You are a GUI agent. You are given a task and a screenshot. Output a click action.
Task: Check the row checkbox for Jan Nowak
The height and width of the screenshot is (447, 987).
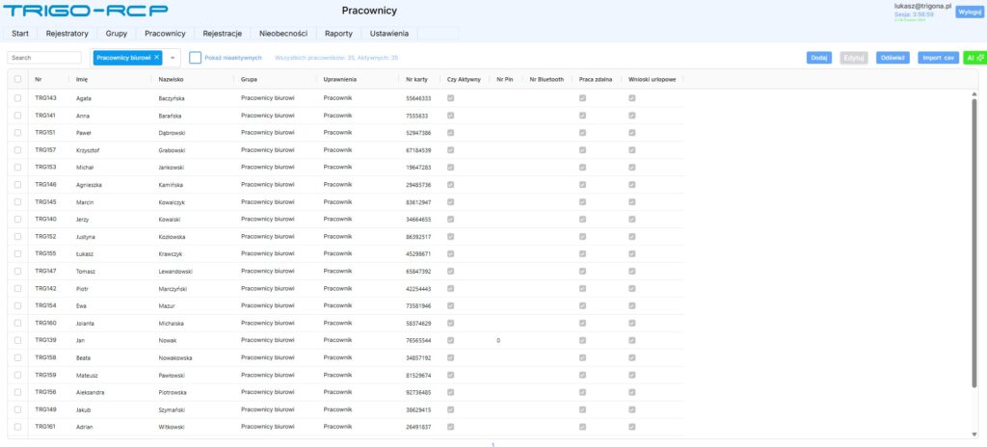[x=17, y=341]
